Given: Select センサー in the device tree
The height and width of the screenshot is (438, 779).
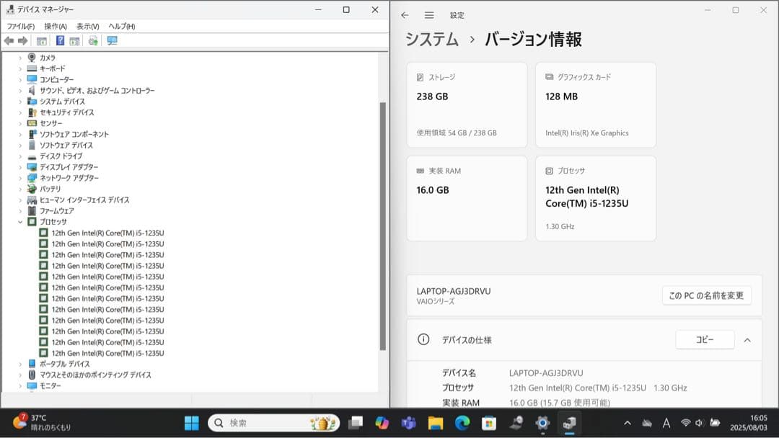Looking at the screenshot, I should (x=50, y=123).
